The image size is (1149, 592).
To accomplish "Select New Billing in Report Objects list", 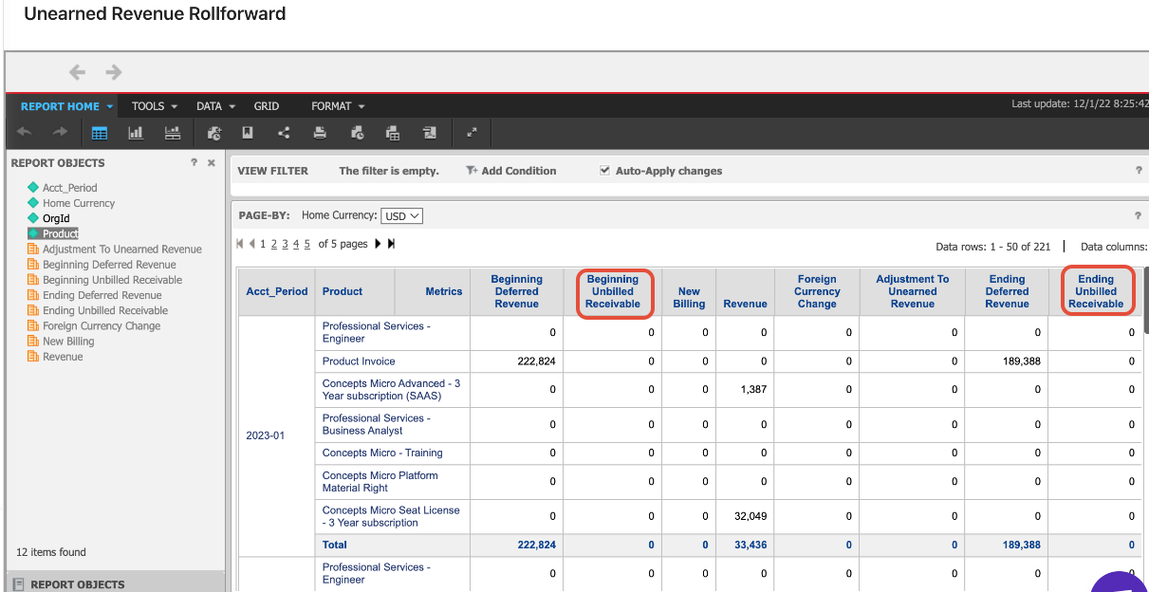I will [x=68, y=341].
